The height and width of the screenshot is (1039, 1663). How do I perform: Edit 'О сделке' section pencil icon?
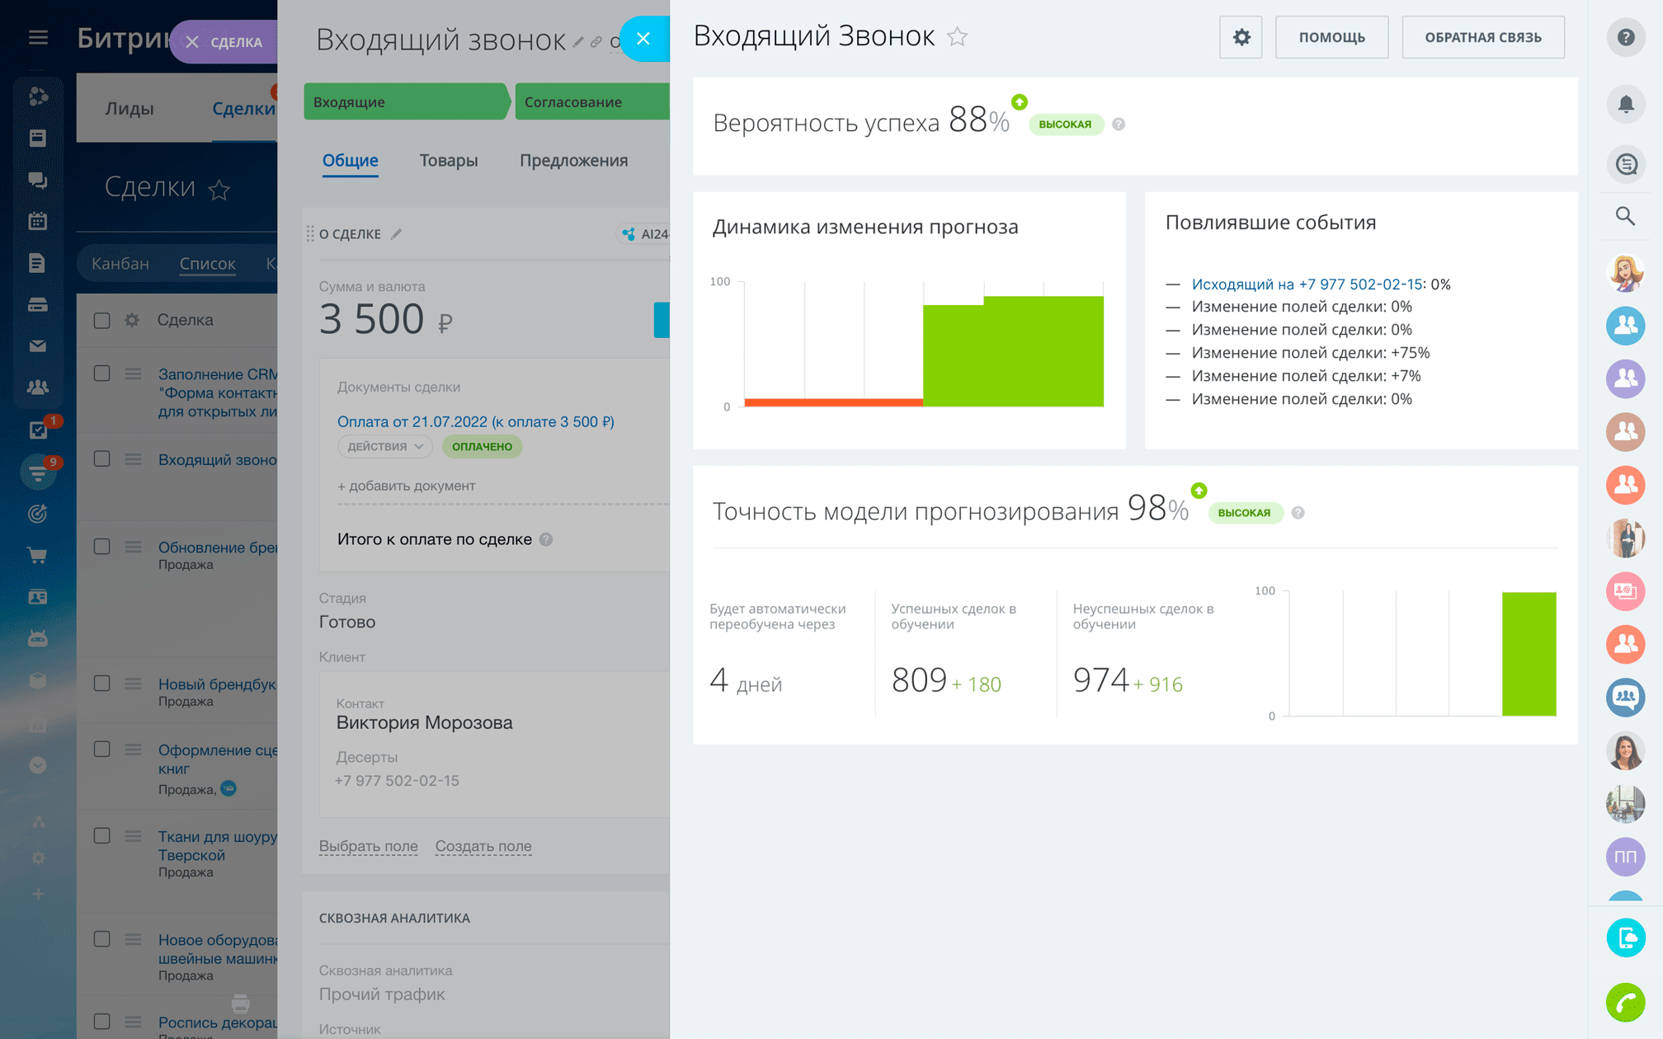(x=397, y=234)
